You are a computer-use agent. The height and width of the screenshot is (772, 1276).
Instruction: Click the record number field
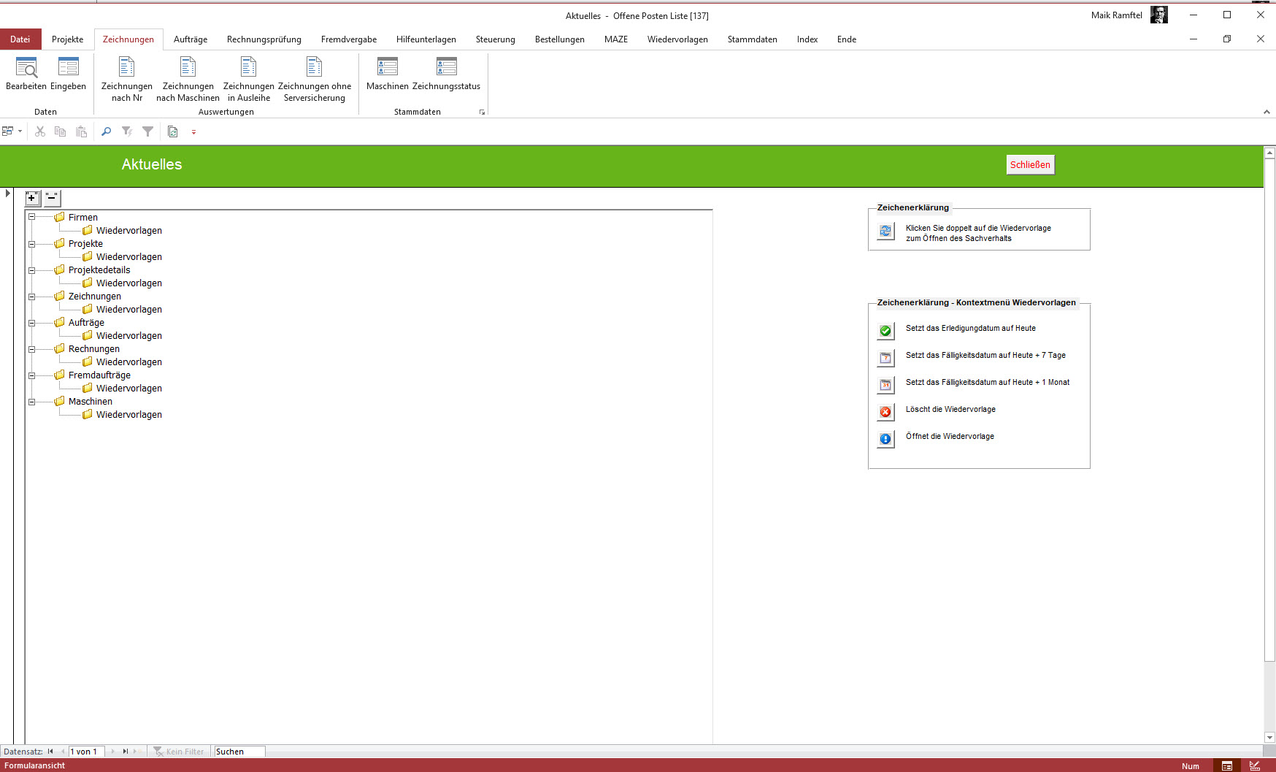click(87, 752)
